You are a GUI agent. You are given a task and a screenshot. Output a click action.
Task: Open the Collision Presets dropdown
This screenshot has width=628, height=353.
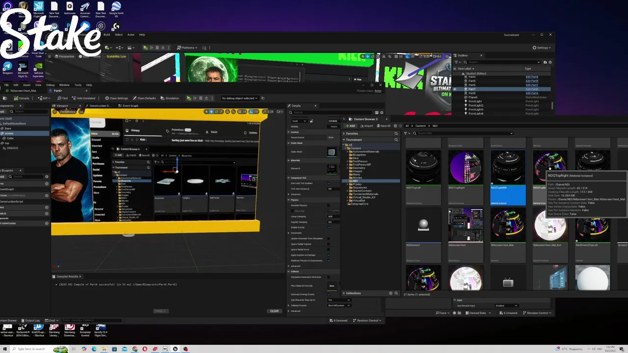339,305
